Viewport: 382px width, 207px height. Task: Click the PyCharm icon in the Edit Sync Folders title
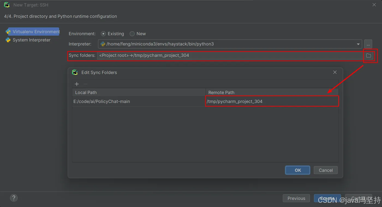tap(75, 72)
